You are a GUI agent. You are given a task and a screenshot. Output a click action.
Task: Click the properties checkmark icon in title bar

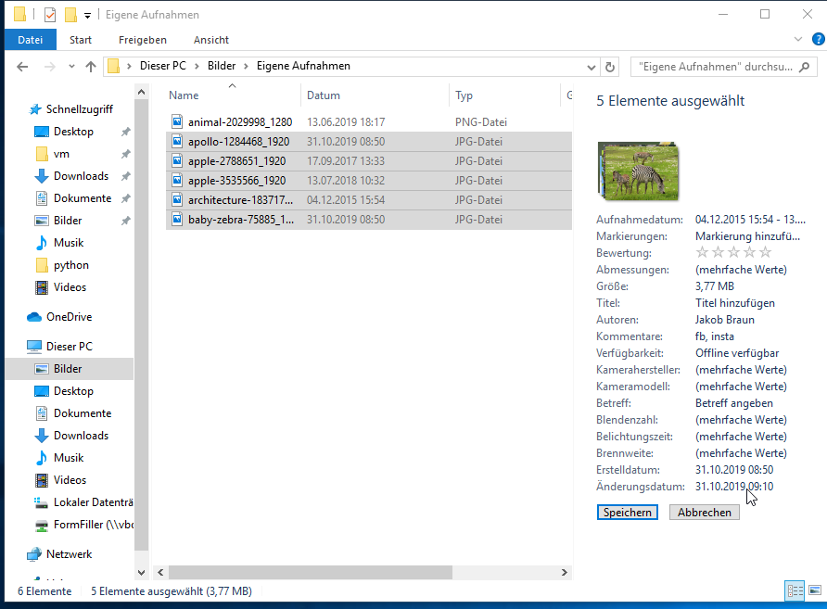[x=50, y=15]
